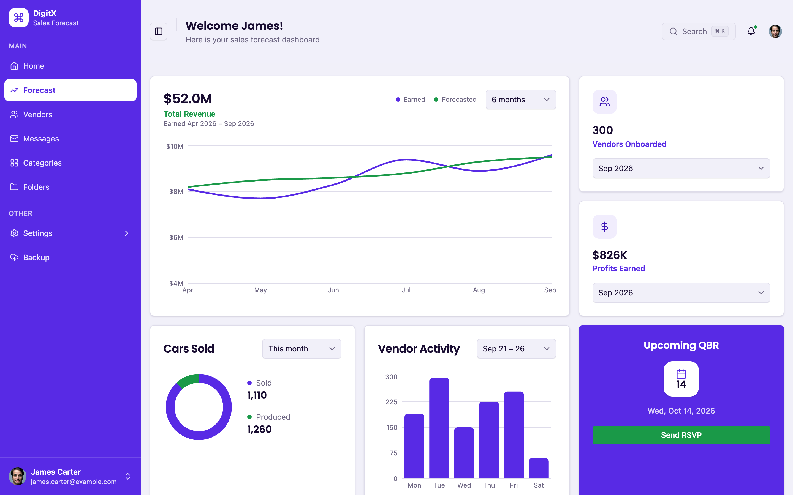Click the 300 vendors count
This screenshot has width=793, height=495.
(x=602, y=130)
